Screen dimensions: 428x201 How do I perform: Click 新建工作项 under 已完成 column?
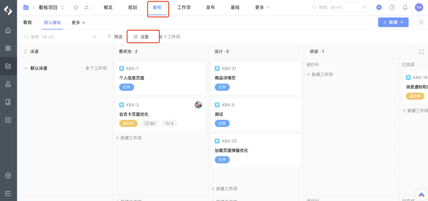[x=415, y=111]
